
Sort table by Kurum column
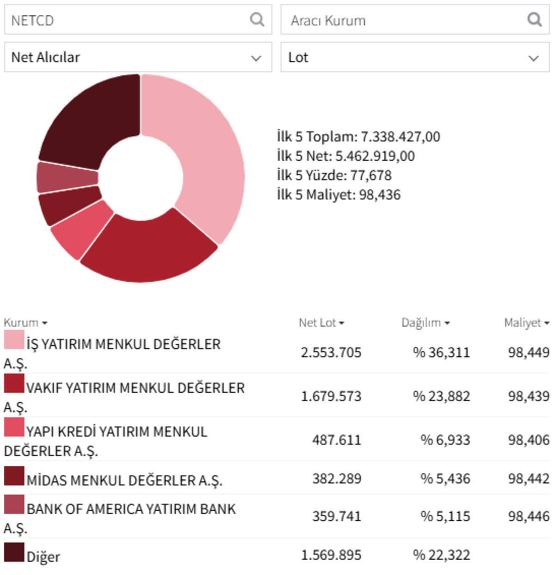point(25,322)
